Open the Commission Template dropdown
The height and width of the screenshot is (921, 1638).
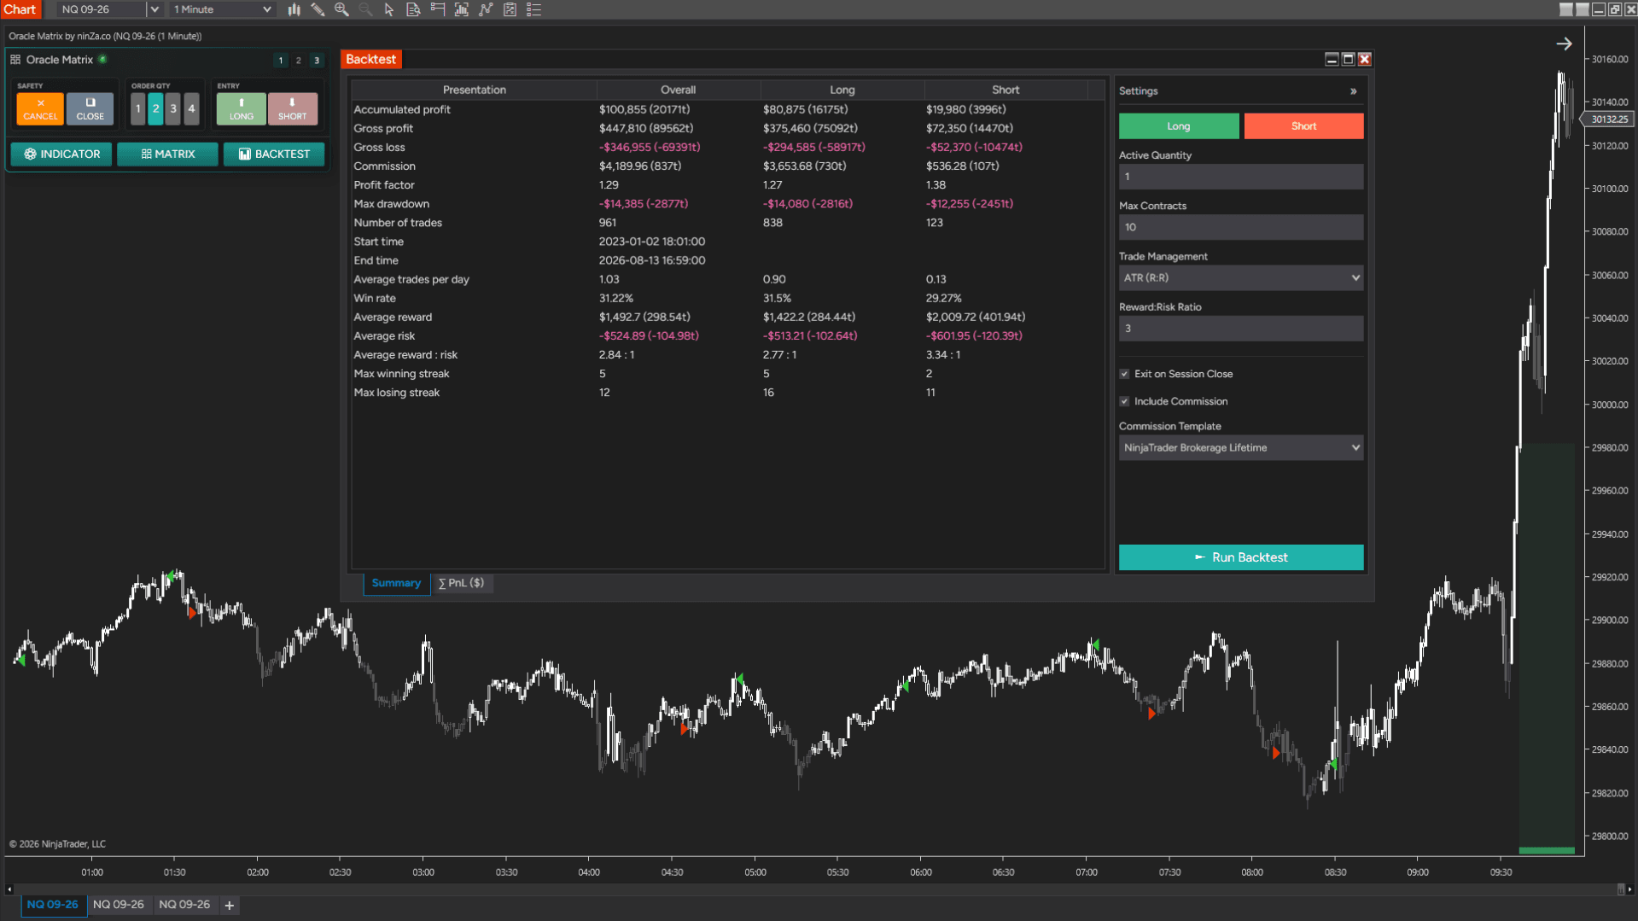(x=1240, y=447)
